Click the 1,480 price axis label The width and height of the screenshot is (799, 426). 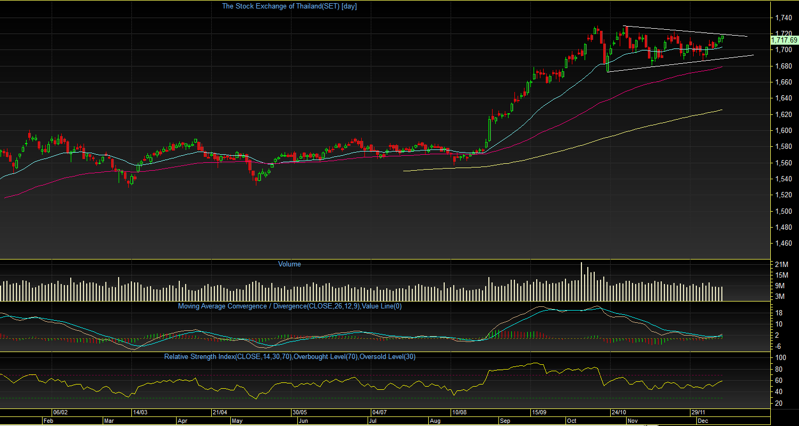point(783,228)
